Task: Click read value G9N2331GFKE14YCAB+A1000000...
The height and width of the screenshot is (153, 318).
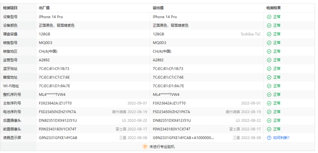Action: 183,138
